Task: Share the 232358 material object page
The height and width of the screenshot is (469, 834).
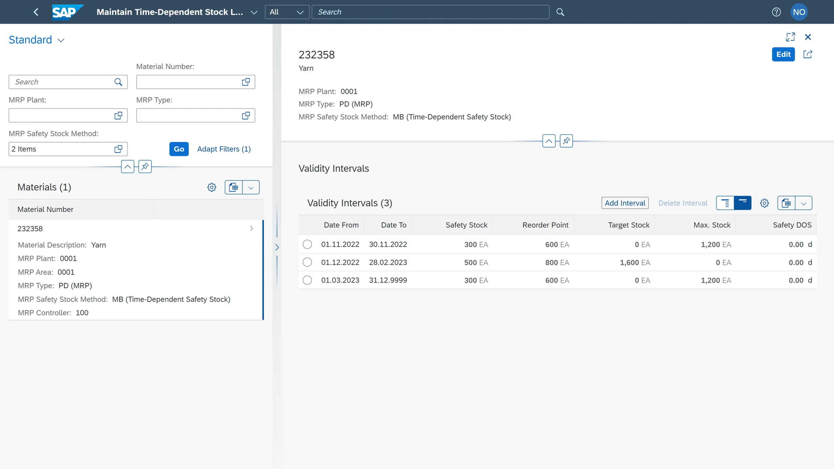Action: coord(808,54)
